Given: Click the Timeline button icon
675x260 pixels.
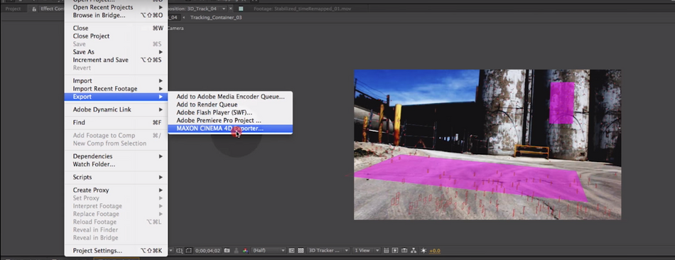Looking at the screenshot, I should [404, 251].
